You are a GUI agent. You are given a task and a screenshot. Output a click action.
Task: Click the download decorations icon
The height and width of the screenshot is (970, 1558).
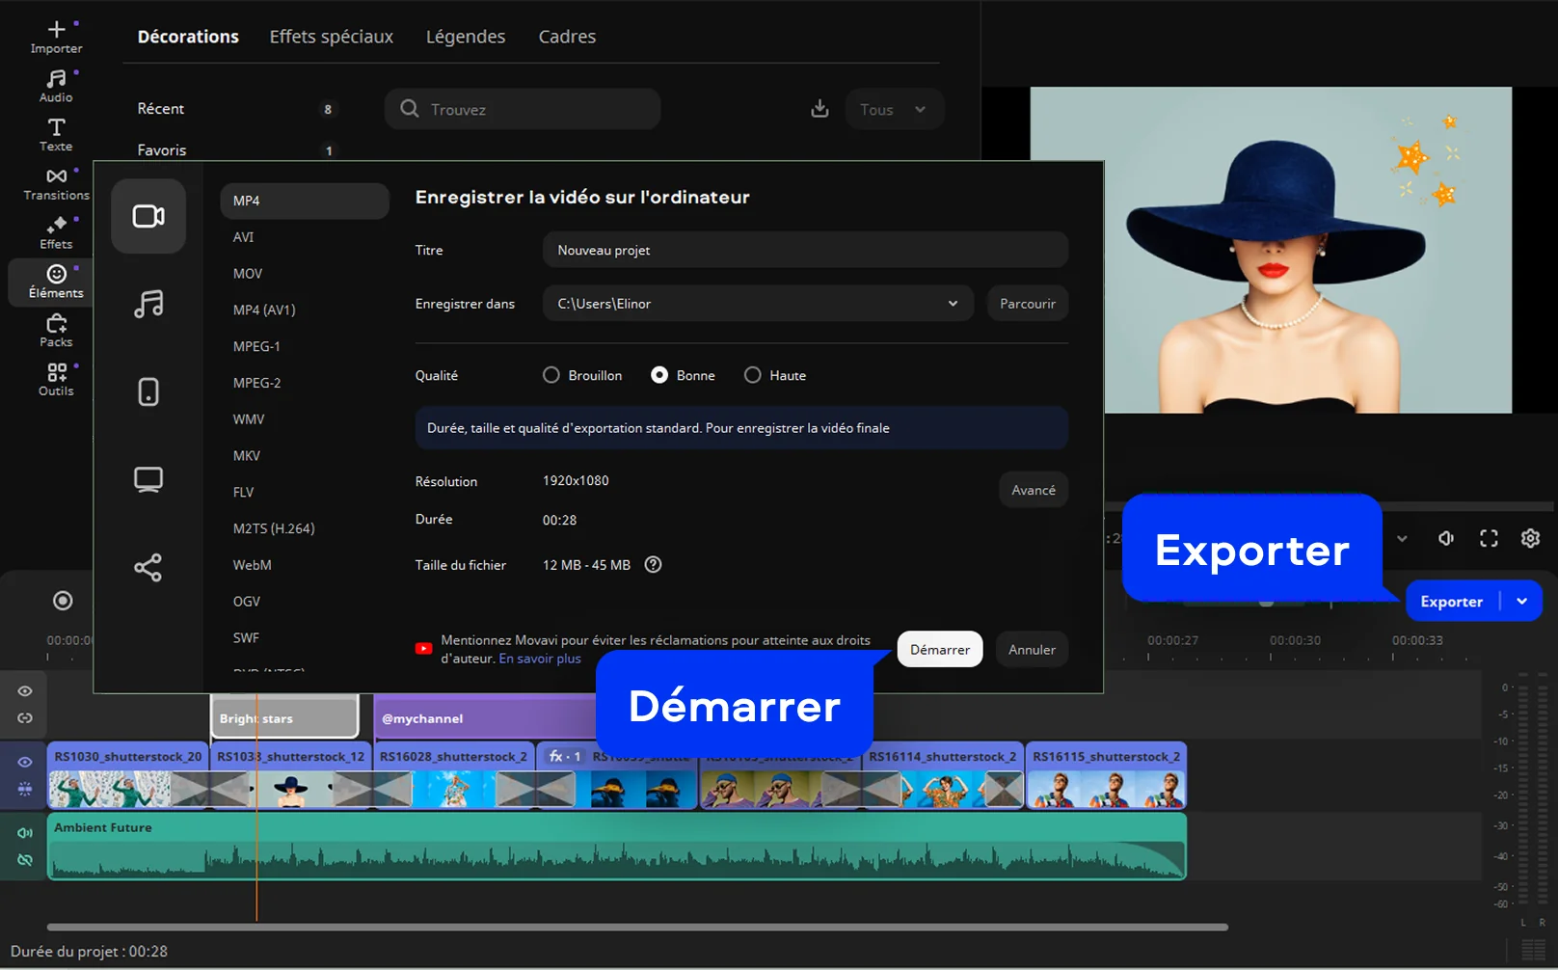[x=819, y=109]
